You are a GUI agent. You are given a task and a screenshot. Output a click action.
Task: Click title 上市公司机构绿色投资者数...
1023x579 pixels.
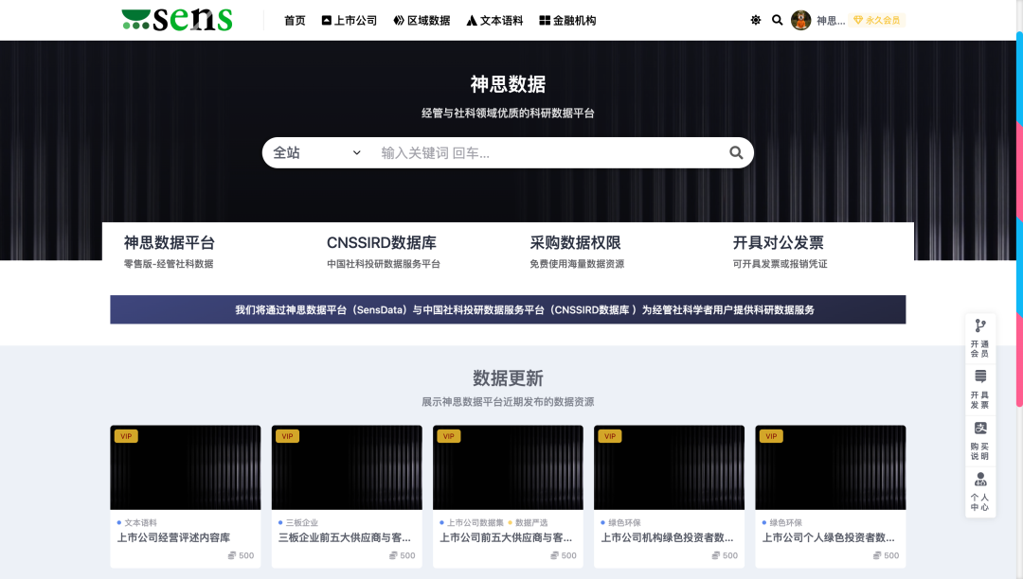[667, 537]
